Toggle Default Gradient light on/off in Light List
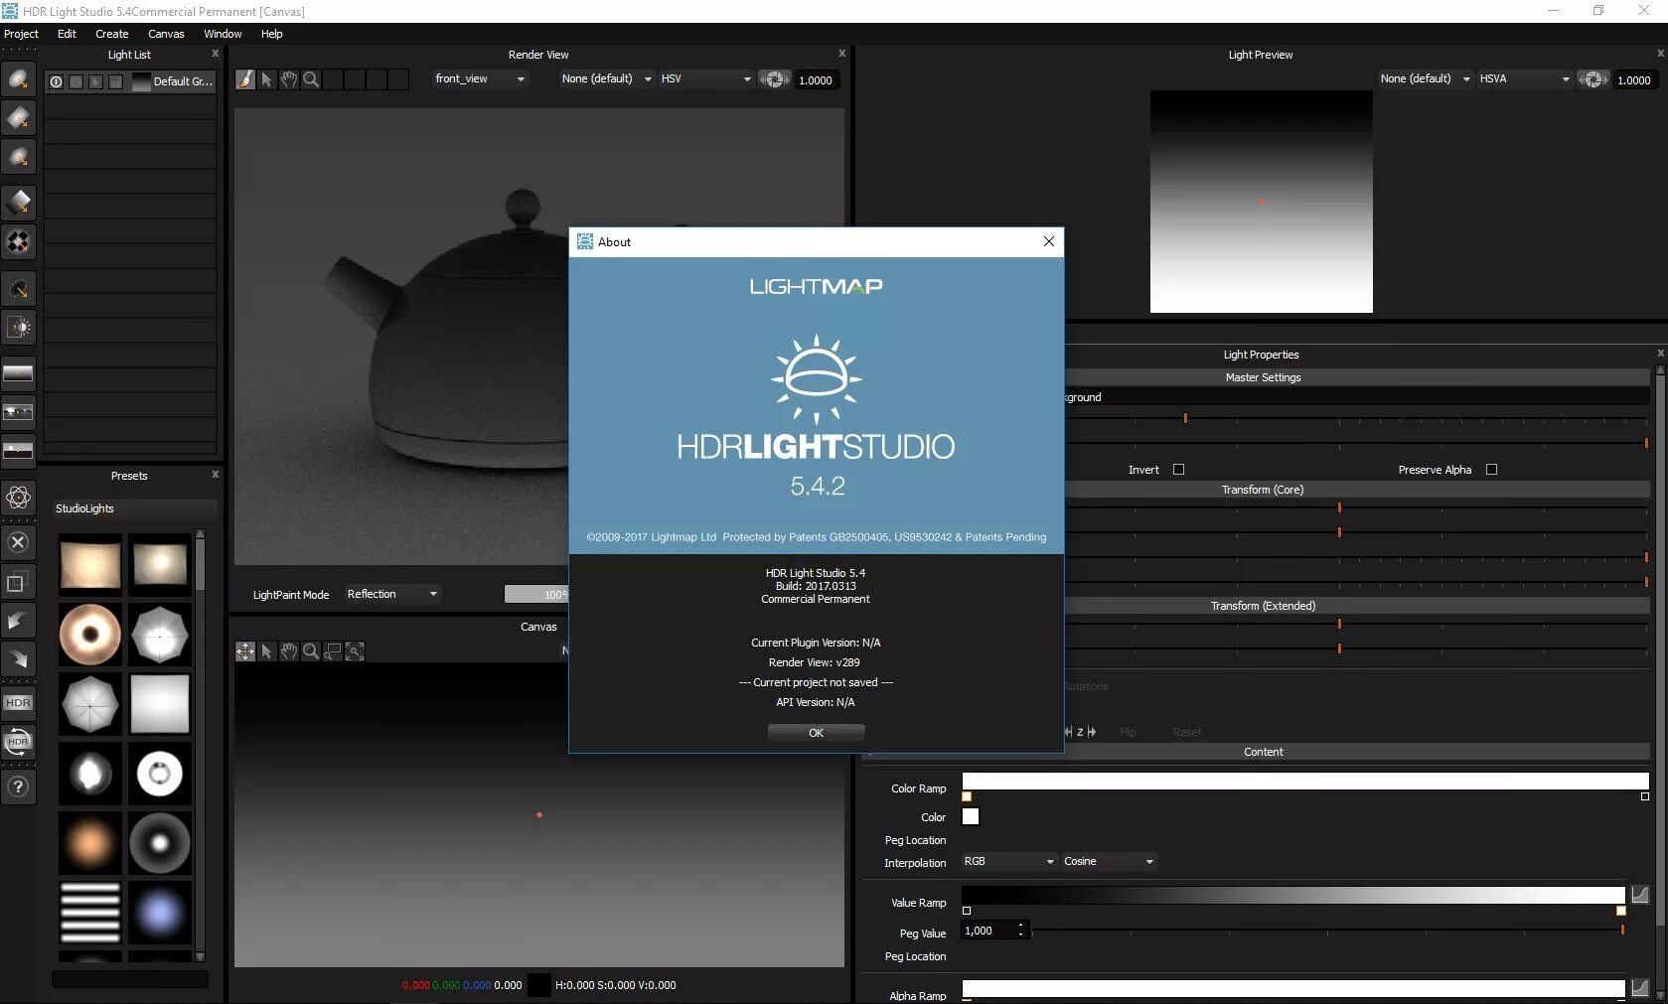This screenshot has width=1668, height=1004. coord(56,81)
